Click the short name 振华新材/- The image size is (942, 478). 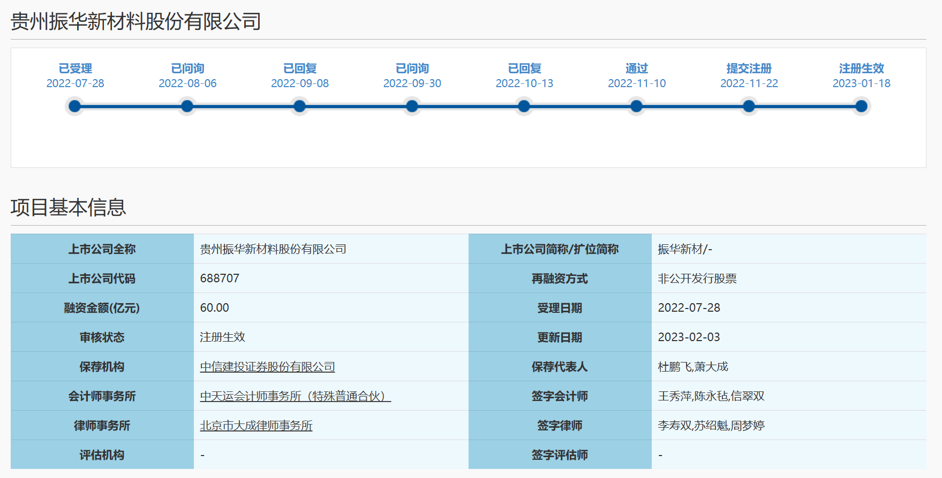(x=685, y=249)
